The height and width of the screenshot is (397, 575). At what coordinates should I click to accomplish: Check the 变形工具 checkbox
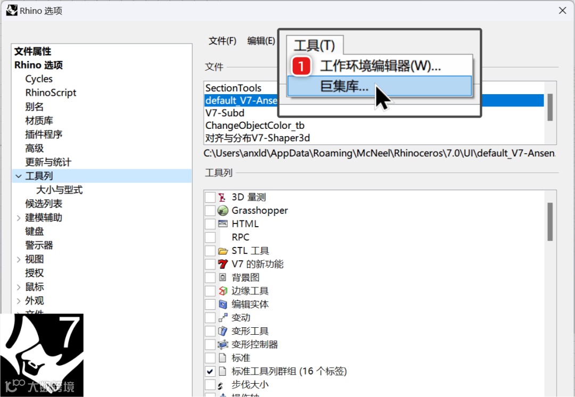pos(210,331)
